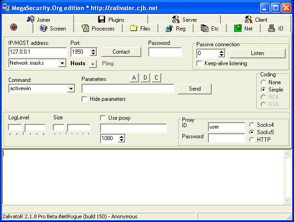
Task: Open the Reg registry icon tab
Action: pyautogui.click(x=169, y=29)
